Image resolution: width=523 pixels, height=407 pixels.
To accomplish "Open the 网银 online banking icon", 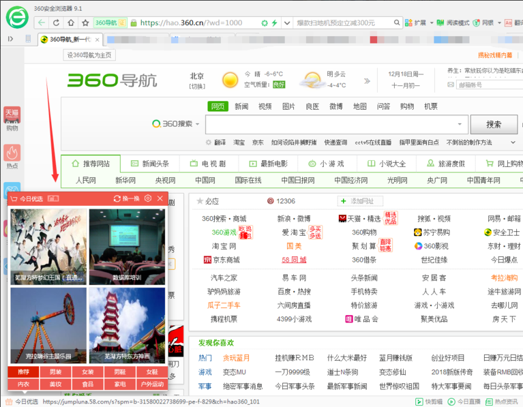I will click(x=477, y=22).
